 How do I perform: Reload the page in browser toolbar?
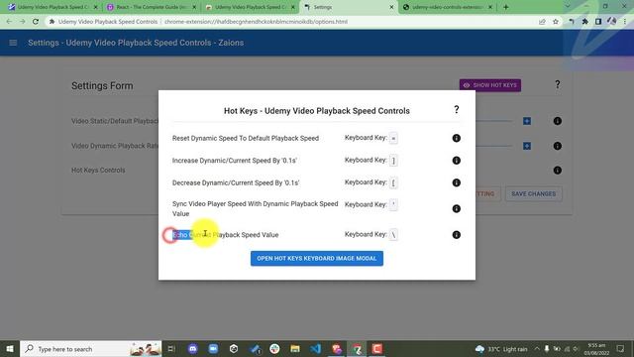[x=36, y=22]
